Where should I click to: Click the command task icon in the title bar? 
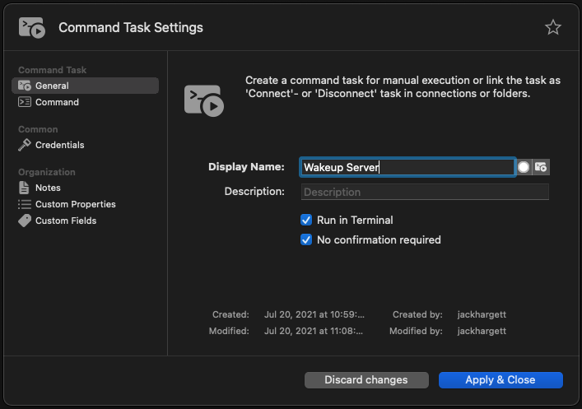point(32,27)
